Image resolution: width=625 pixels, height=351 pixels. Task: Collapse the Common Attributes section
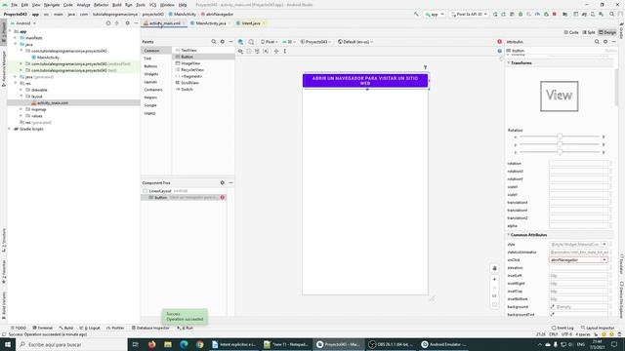(509, 235)
